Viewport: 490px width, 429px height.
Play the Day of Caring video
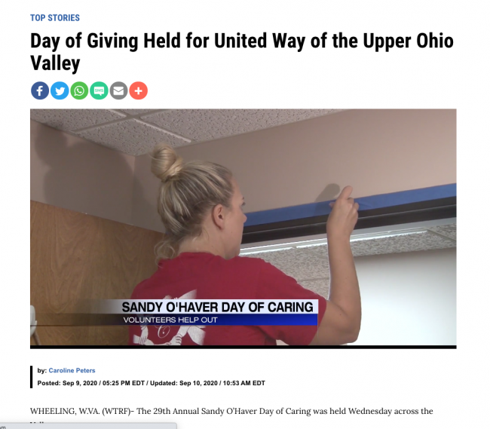(x=243, y=227)
